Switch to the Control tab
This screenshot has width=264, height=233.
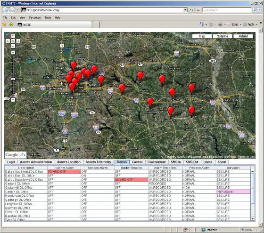pos(137,162)
